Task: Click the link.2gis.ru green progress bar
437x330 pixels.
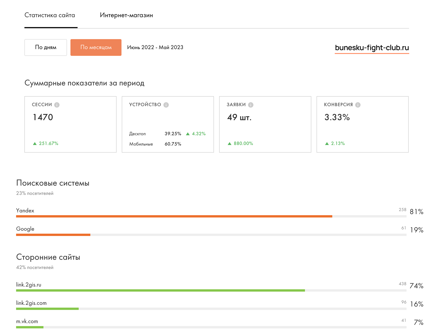Action: (161, 291)
